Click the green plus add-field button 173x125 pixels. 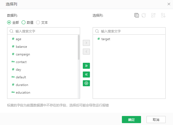[86, 83]
